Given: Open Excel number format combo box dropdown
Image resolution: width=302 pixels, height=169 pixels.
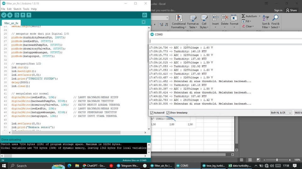Looking at the screenshot, I should pyautogui.click(x=167, y=18).
